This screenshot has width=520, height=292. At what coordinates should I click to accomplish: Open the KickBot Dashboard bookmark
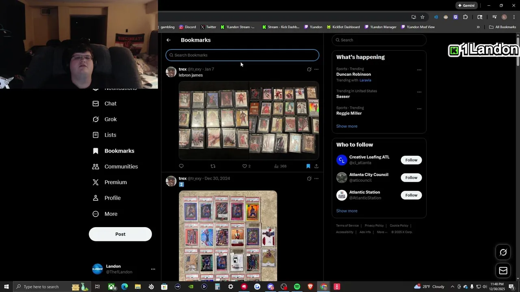coord(343,27)
